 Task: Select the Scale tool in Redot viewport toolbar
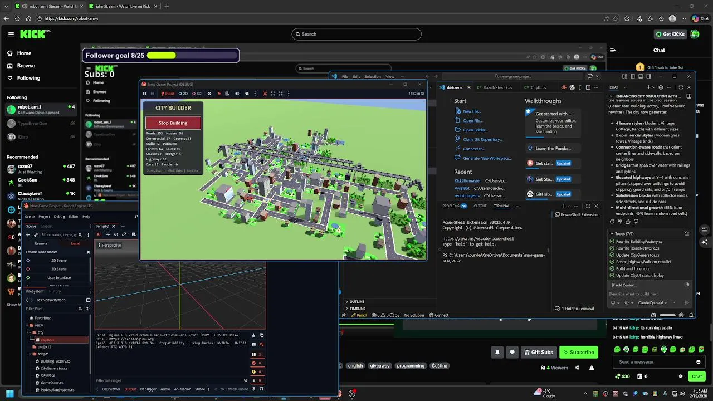[123, 234]
